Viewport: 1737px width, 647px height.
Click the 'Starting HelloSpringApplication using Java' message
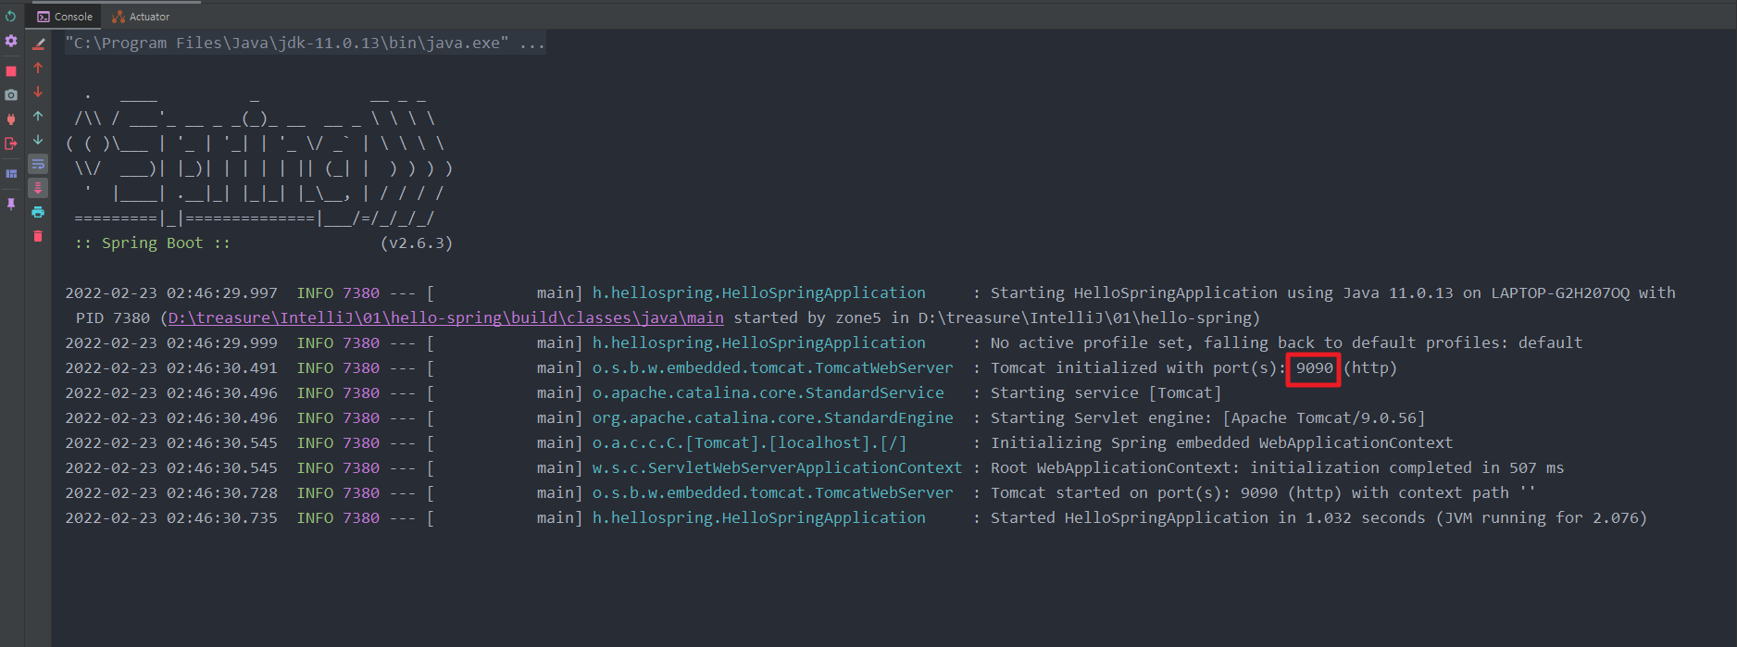(x=1333, y=292)
